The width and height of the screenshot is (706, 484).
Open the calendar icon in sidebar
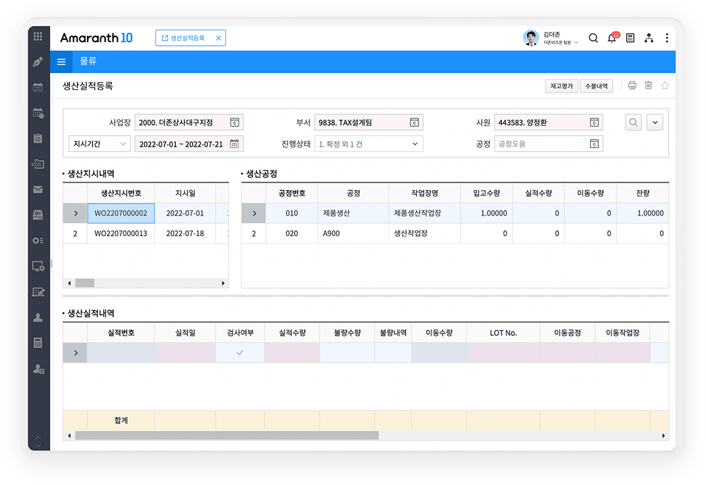pyautogui.click(x=38, y=88)
